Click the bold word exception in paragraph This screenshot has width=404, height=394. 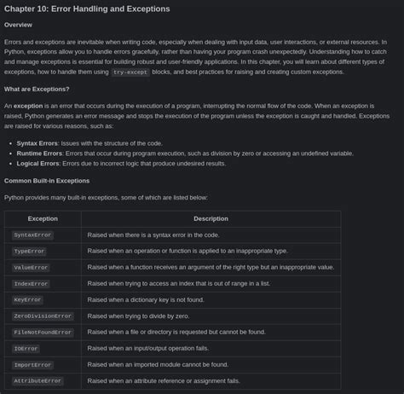coord(28,106)
